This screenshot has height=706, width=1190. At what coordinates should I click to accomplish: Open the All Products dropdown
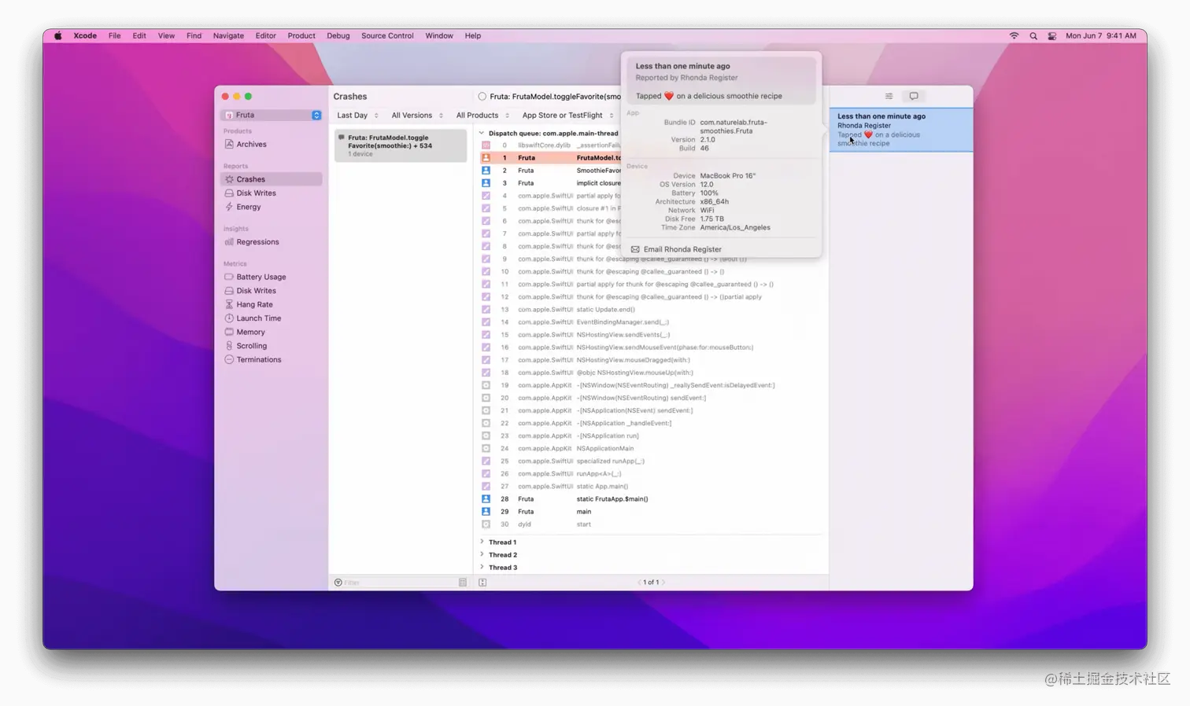482,116
